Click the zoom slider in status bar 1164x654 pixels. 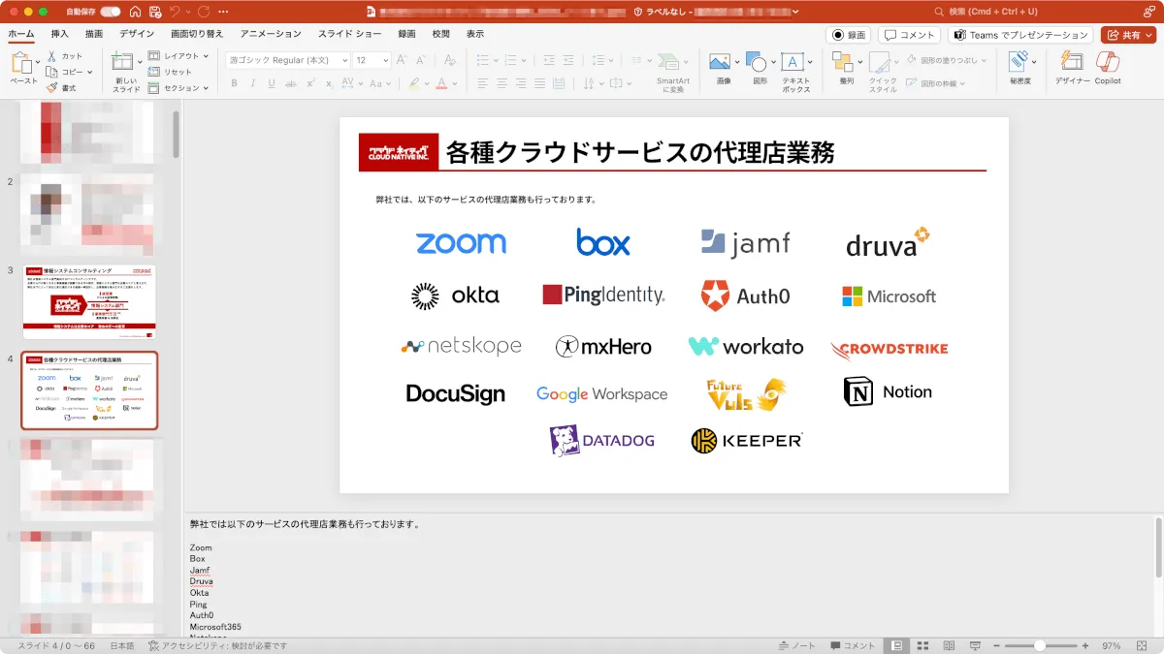click(x=1040, y=645)
